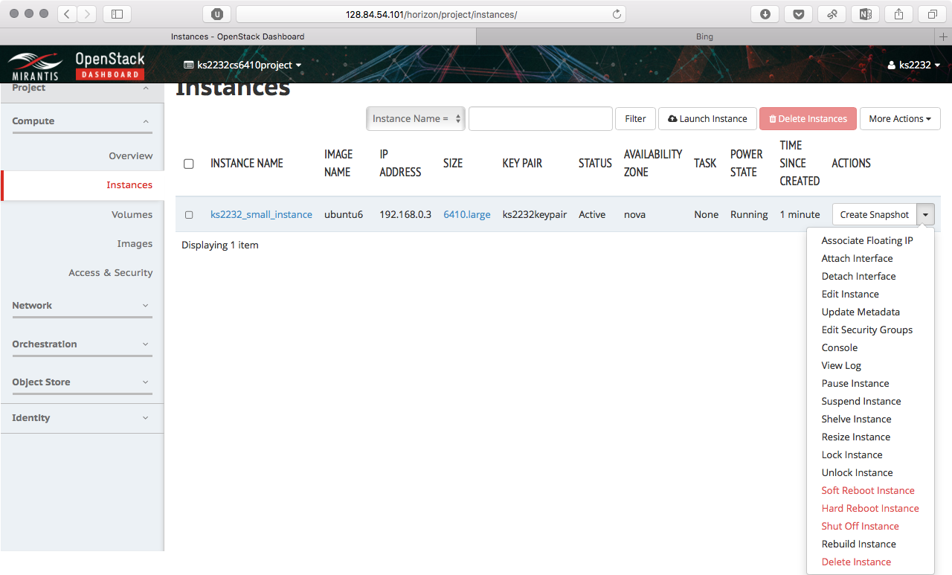Click the Launch Instance button
The width and height of the screenshot is (952, 575).
tap(707, 119)
